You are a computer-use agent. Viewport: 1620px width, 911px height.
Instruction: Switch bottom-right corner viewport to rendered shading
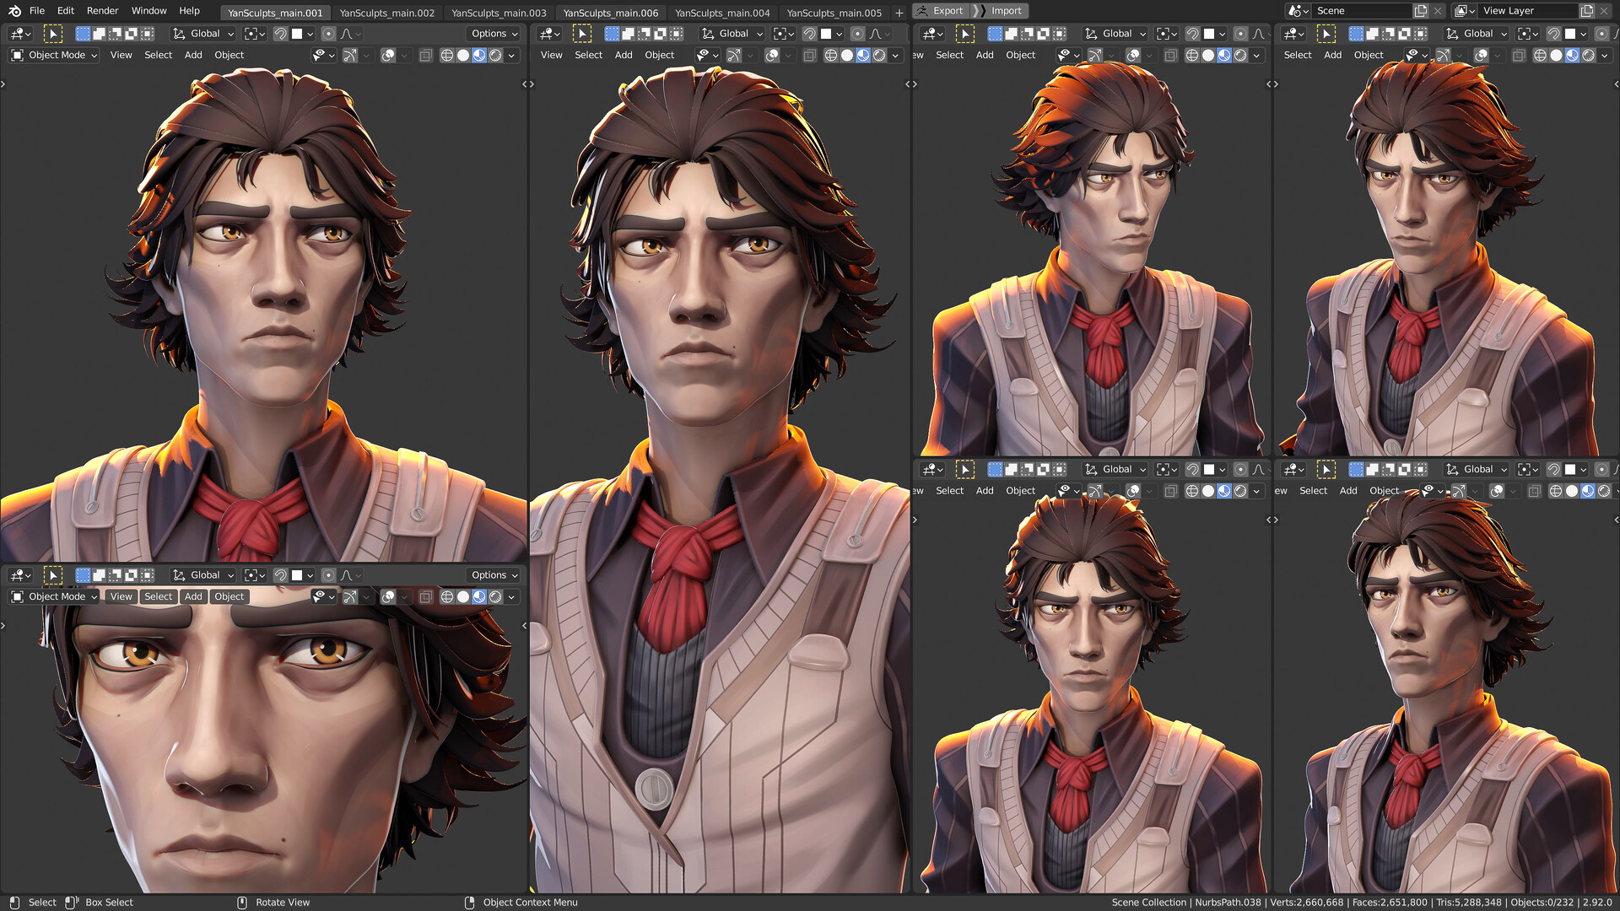pyautogui.click(x=1604, y=491)
